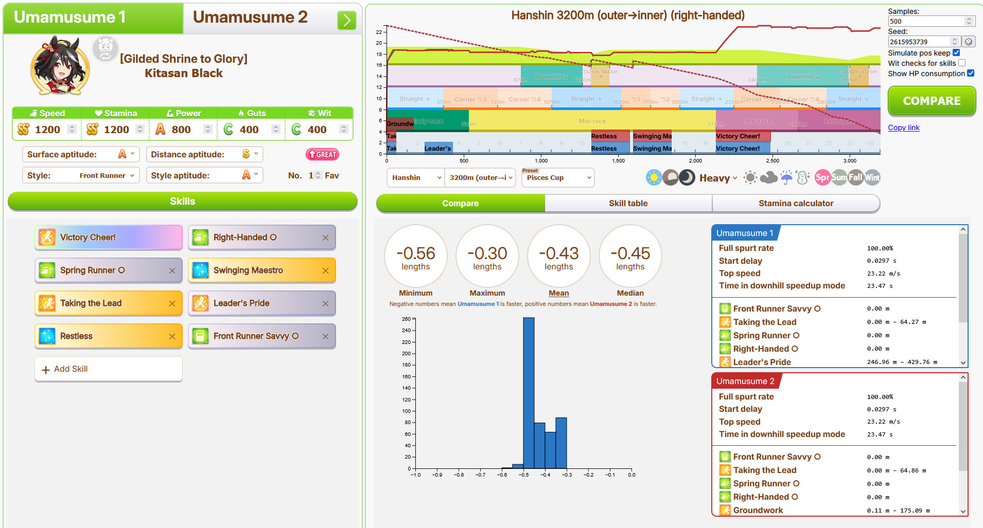Open the Heavy ground condition dropdown
Screen dimensions: 983x528
[x=718, y=178]
